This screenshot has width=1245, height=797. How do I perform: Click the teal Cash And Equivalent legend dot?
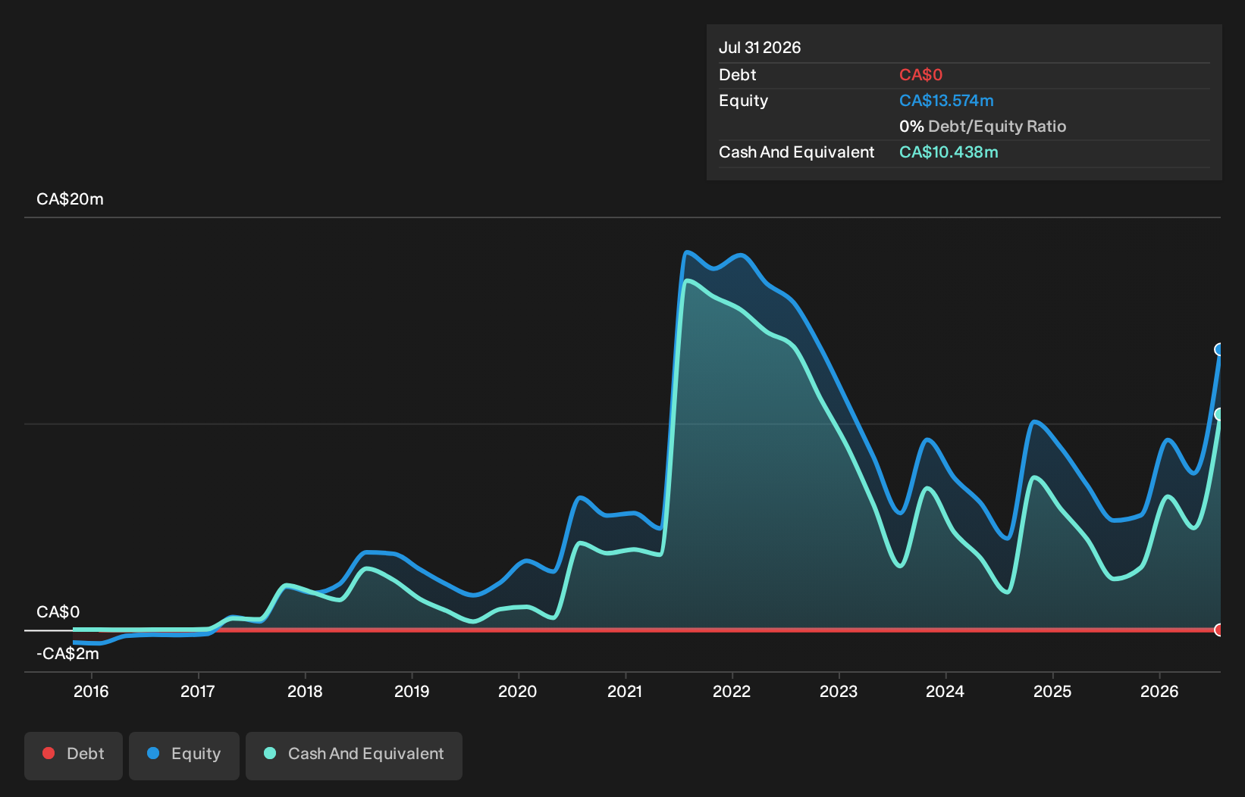click(270, 753)
